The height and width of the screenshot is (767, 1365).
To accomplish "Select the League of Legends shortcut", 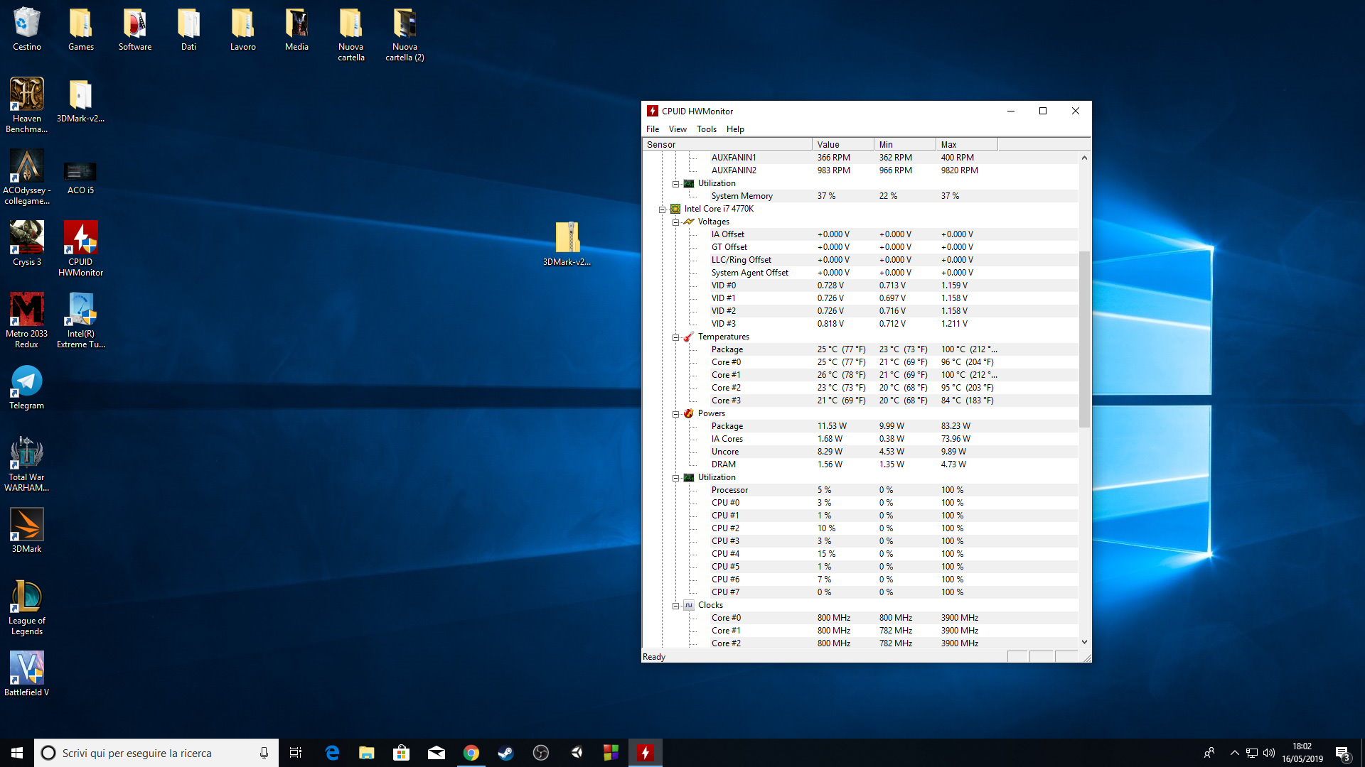I will [x=27, y=608].
